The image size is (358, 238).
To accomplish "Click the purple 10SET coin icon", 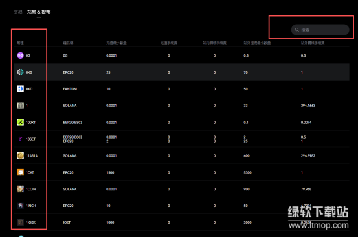I will tap(20, 139).
